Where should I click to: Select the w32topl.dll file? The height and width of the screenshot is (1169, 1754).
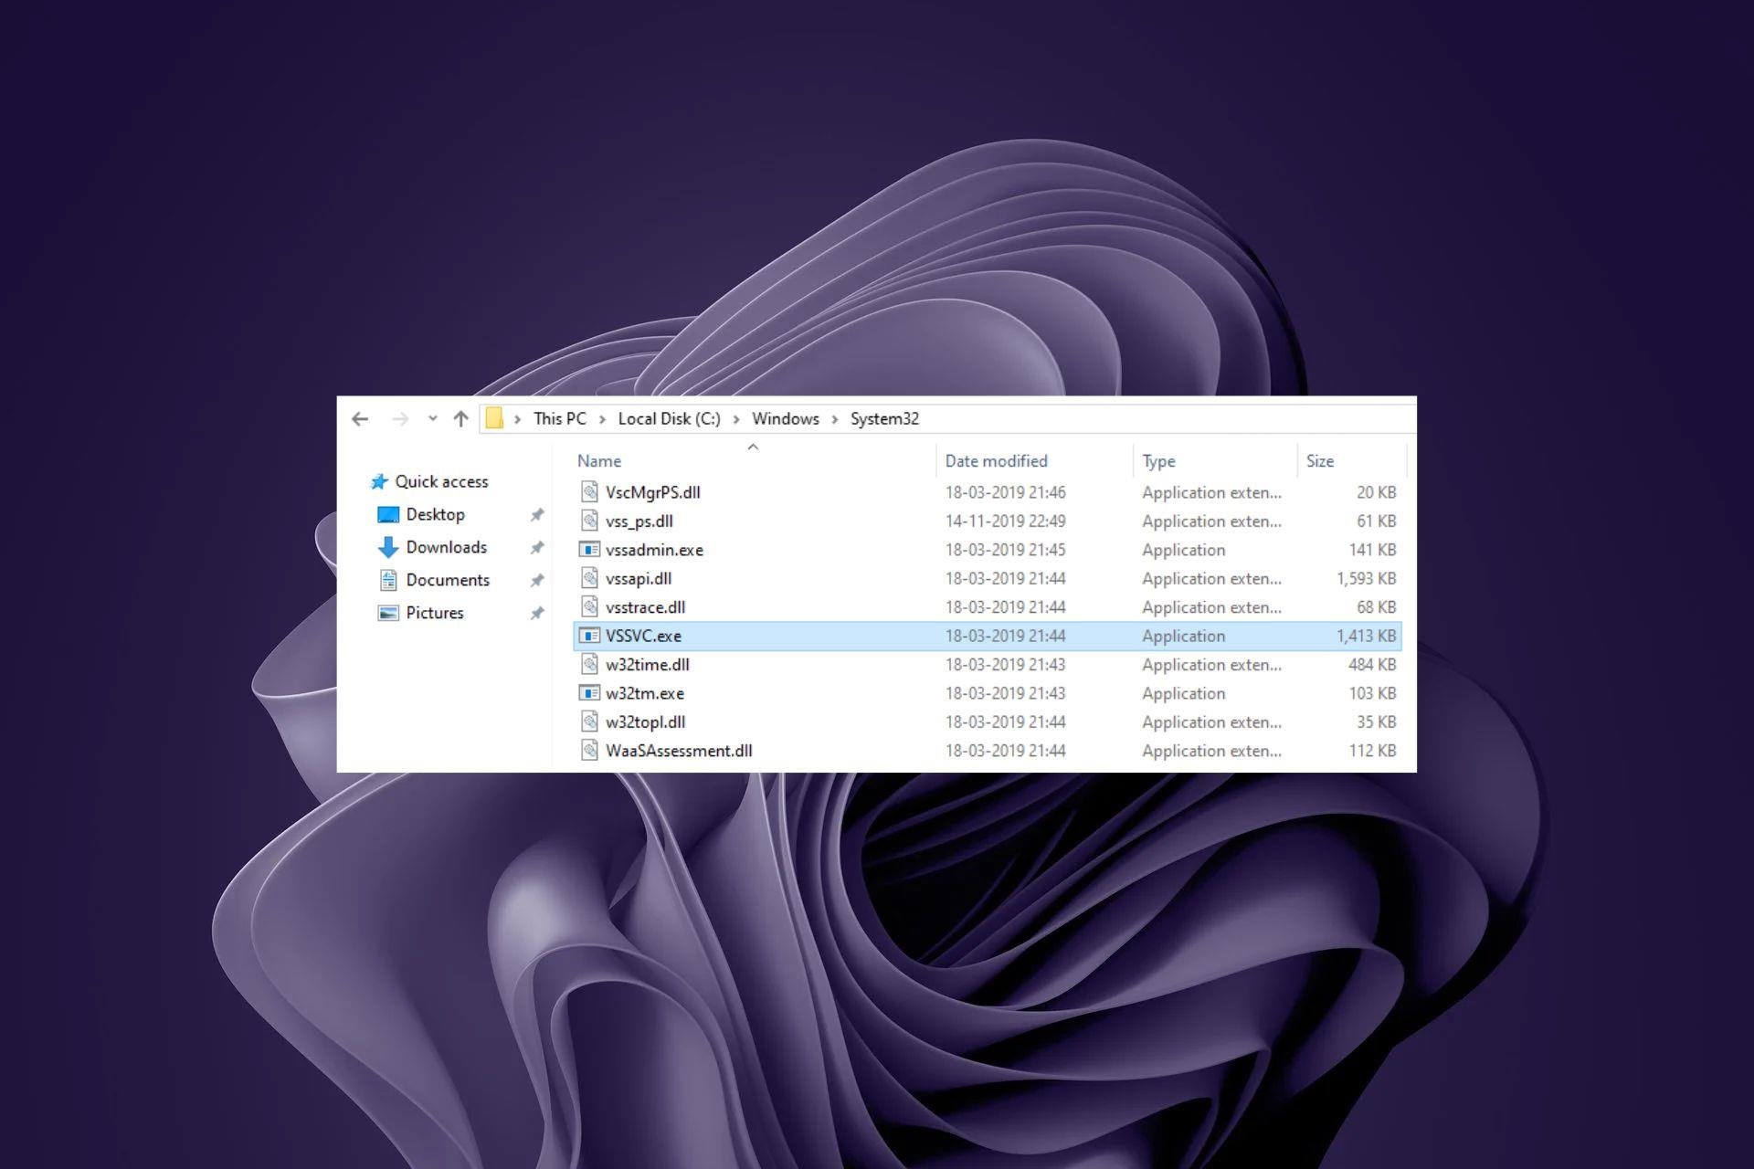click(645, 722)
